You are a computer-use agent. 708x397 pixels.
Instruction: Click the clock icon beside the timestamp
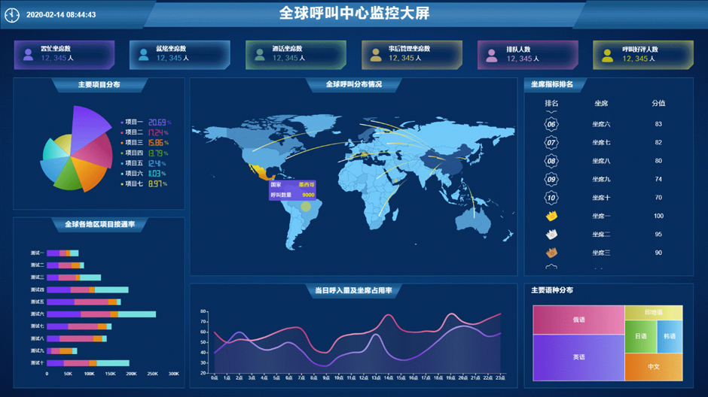(x=12, y=14)
